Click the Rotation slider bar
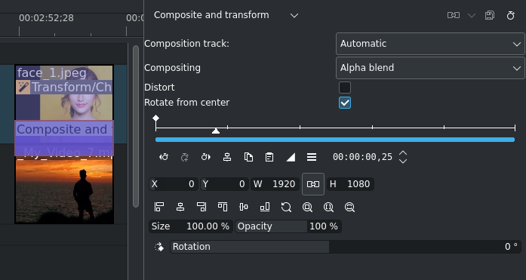 point(346,247)
